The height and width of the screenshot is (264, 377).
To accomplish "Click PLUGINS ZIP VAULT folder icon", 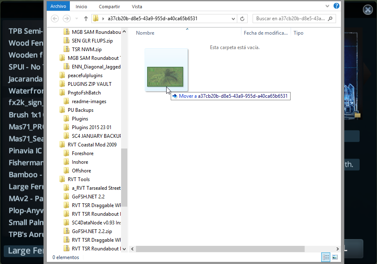I will click(62, 84).
